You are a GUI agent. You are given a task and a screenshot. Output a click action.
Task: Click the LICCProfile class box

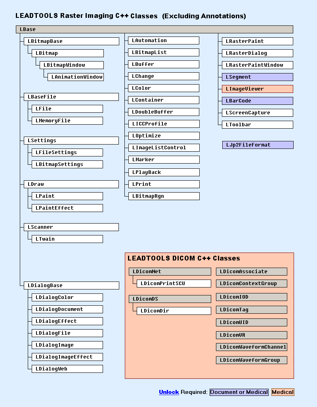(x=164, y=124)
